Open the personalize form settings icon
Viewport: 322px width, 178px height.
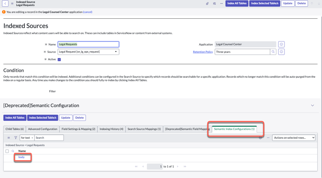pyautogui.click(x=215, y=3)
